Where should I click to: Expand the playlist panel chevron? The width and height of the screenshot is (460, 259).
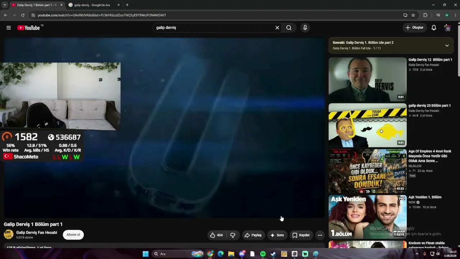447,45
